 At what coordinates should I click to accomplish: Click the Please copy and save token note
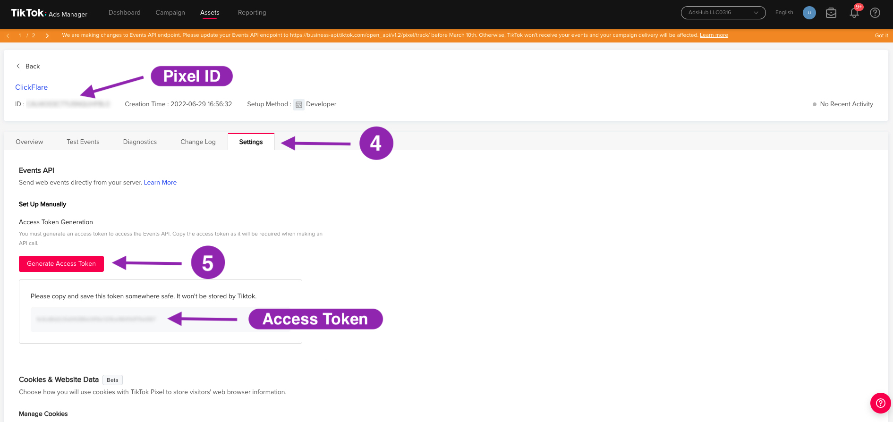(144, 296)
